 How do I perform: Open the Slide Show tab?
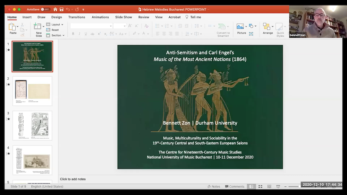point(124,17)
